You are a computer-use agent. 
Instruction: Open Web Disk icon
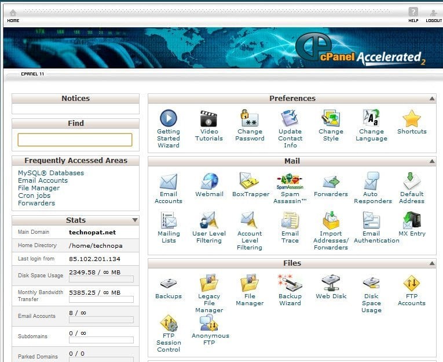(x=331, y=283)
